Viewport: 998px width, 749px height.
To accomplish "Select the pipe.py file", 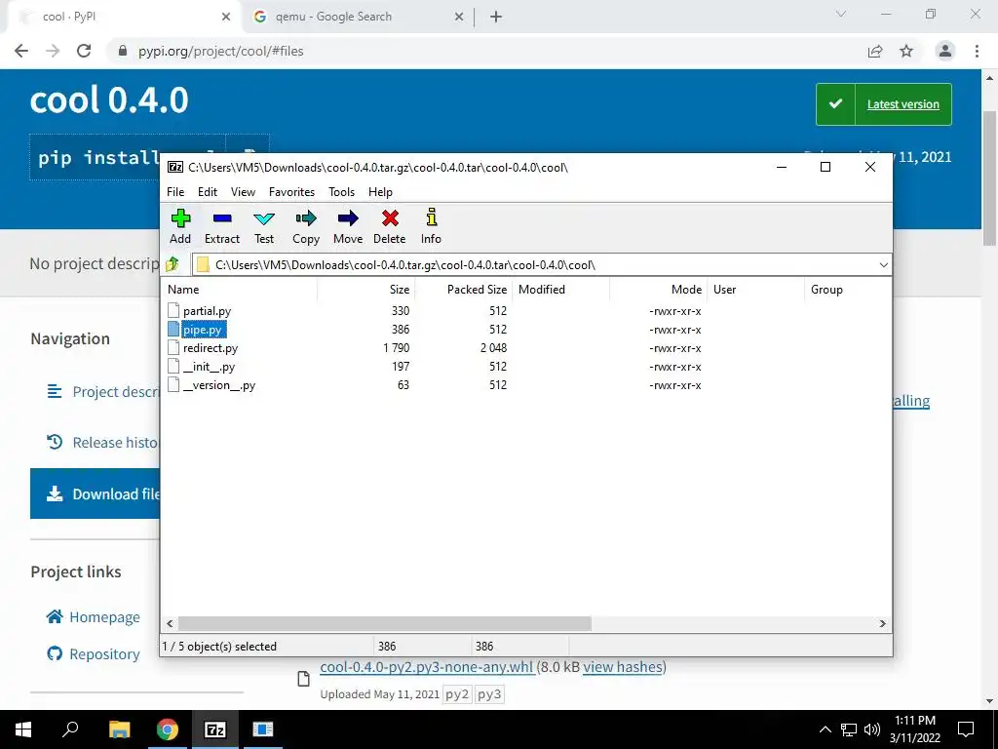I will (x=203, y=330).
